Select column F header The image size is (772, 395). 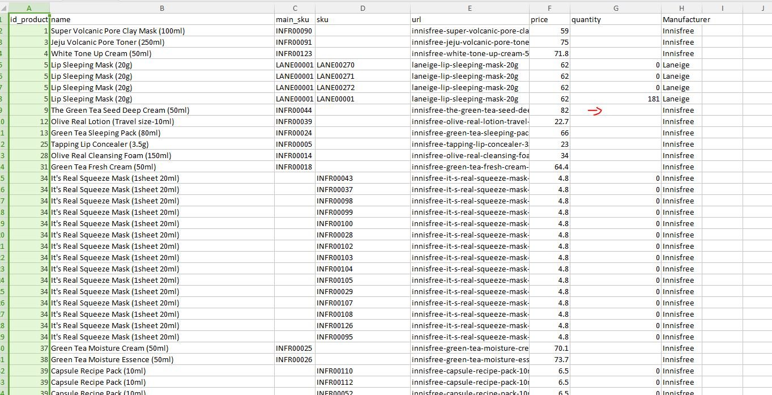tap(550, 8)
